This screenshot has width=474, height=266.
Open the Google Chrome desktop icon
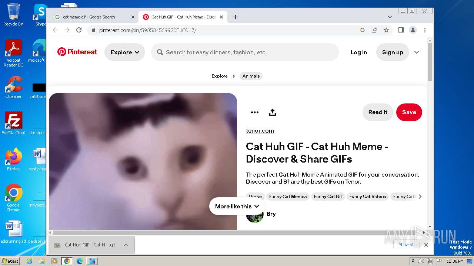(x=13, y=198)
